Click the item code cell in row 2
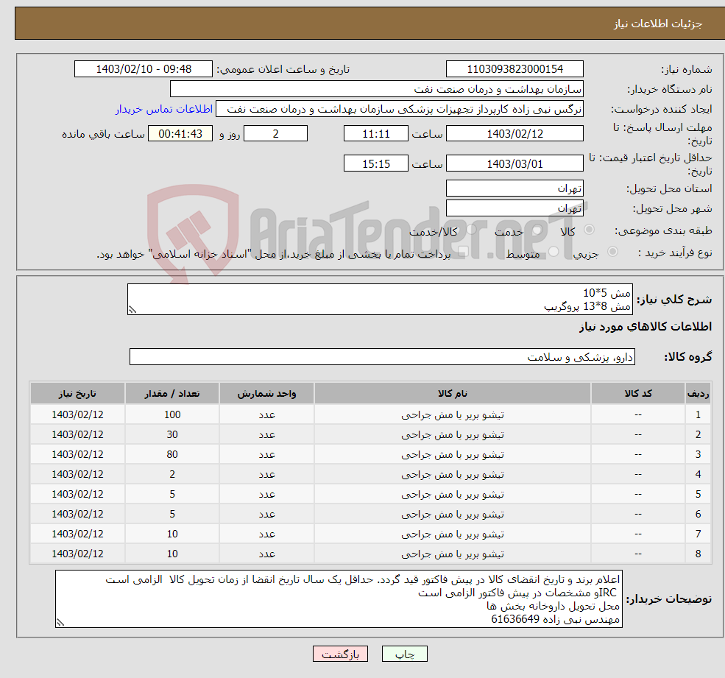 638,435
